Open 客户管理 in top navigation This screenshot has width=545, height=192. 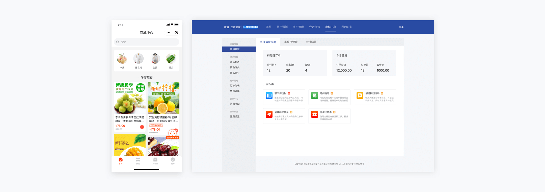[298, 27]
